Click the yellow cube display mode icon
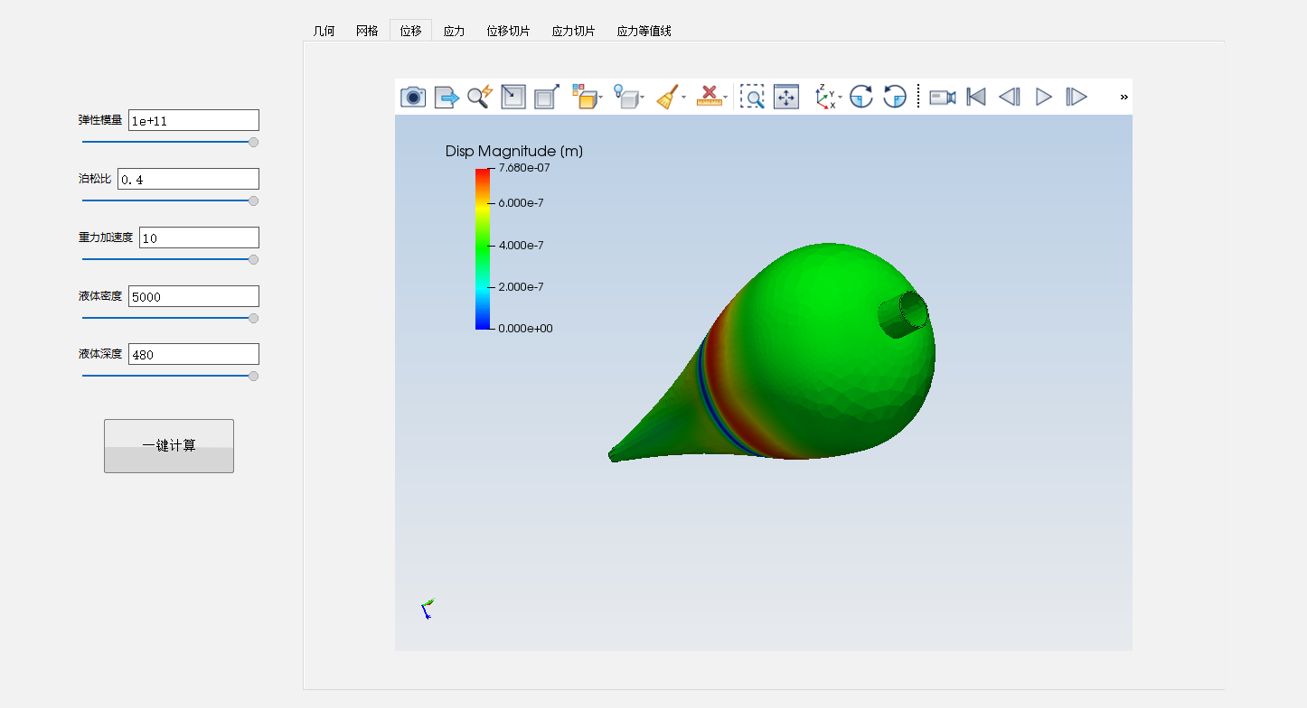This screenshot has height=708, width=1307. (x=585, y=97)
